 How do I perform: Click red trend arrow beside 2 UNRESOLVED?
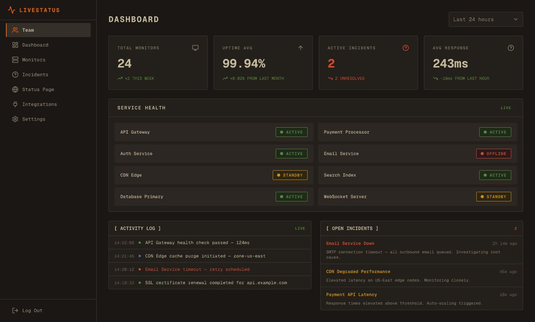pyautogui.click(x=330, y=78)
